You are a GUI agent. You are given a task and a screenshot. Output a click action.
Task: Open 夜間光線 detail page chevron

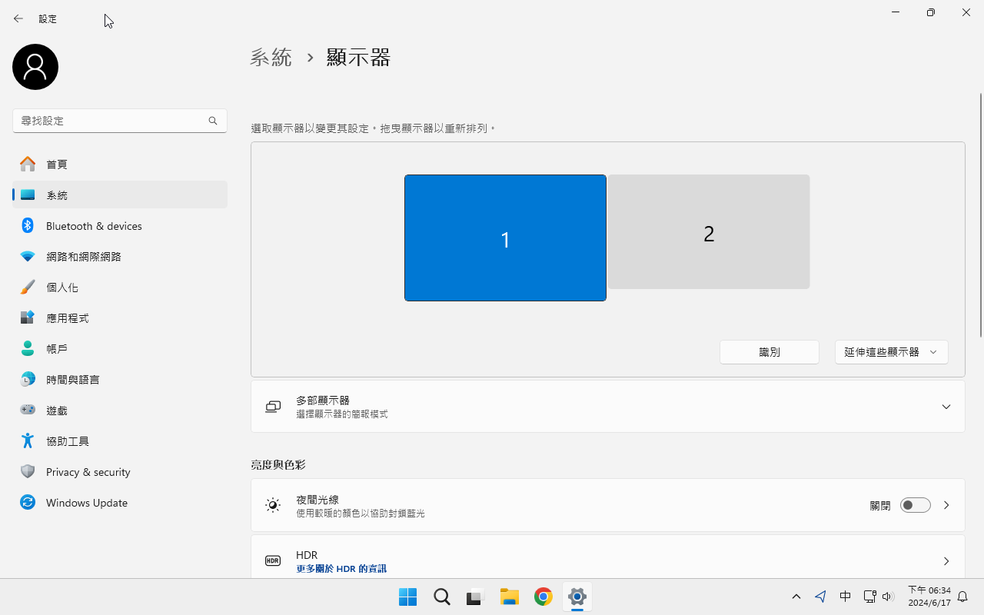click(946, 505)
